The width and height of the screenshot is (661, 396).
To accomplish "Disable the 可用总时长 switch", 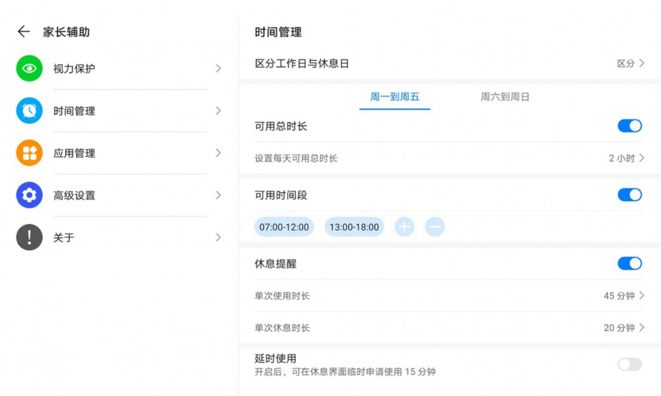I will (629, 126).
